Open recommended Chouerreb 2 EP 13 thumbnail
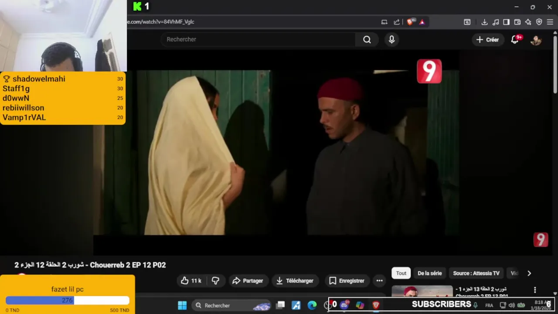This screenshot has width=558, height=314. (422, 291)
